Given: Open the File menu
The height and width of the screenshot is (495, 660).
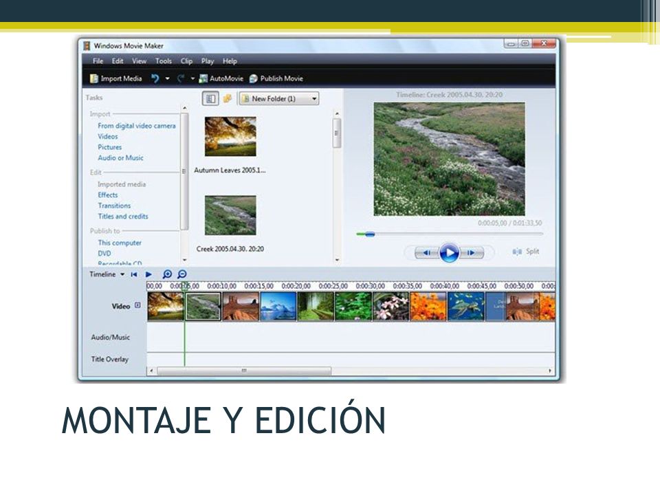Looking at the screenshot, I should click(98, 61).
